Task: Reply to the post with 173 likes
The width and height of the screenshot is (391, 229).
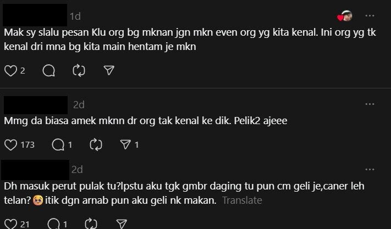Action: click(58, 144)
